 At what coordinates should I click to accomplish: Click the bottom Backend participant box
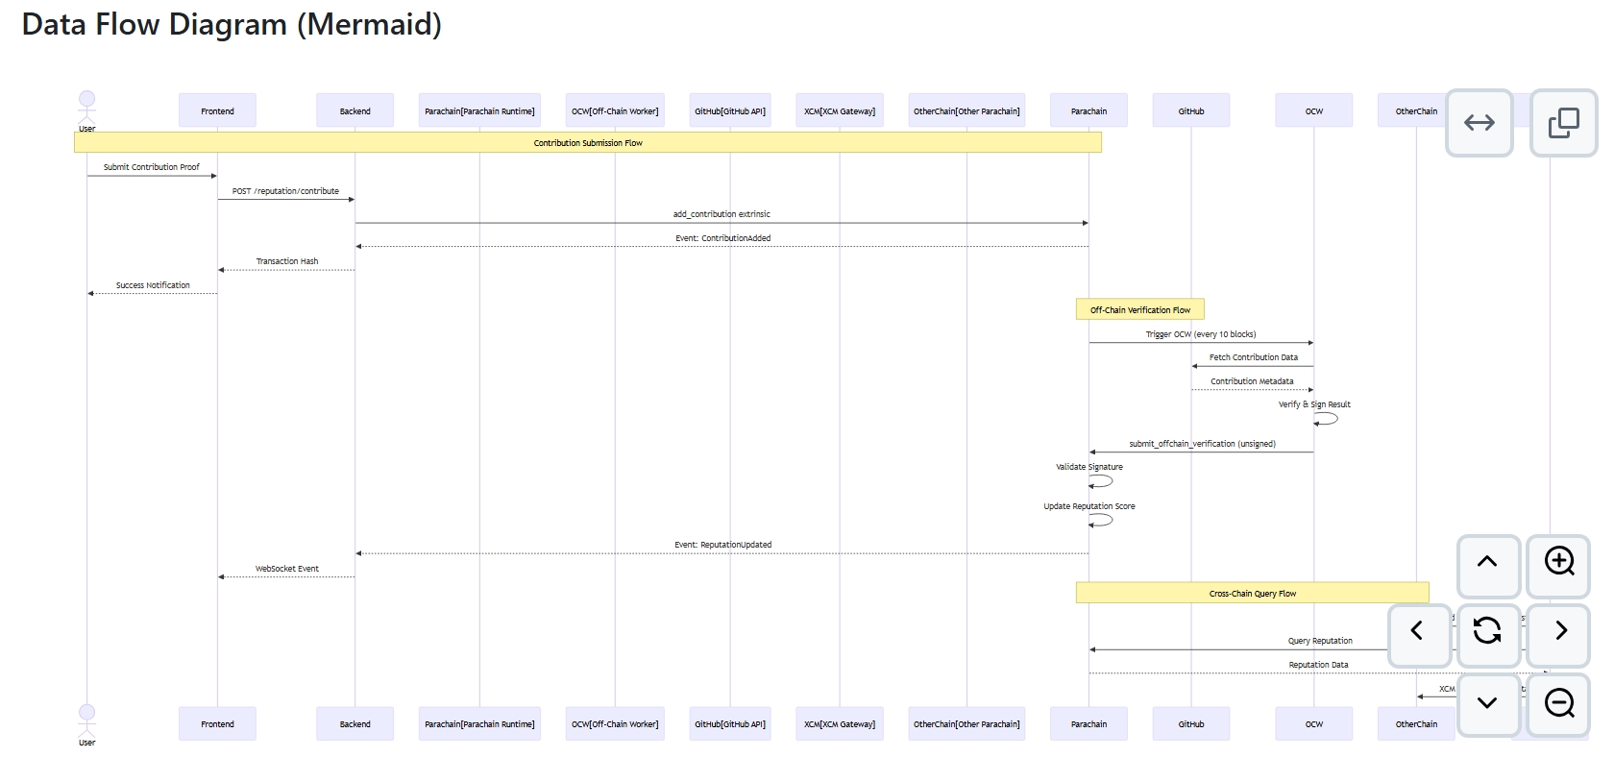(x=355, y=724)
